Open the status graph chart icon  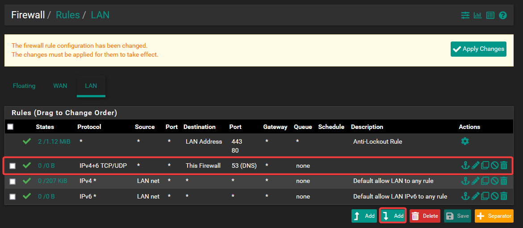[478, 15]
